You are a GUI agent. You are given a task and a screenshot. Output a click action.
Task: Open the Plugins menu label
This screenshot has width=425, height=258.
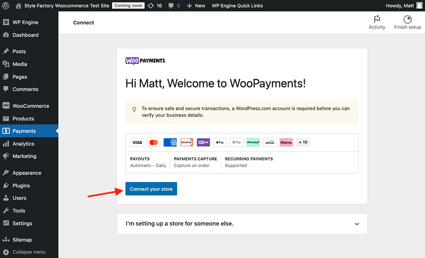click(x=21, y=185)
